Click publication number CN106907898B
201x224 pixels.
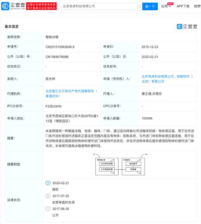[57, 57]
